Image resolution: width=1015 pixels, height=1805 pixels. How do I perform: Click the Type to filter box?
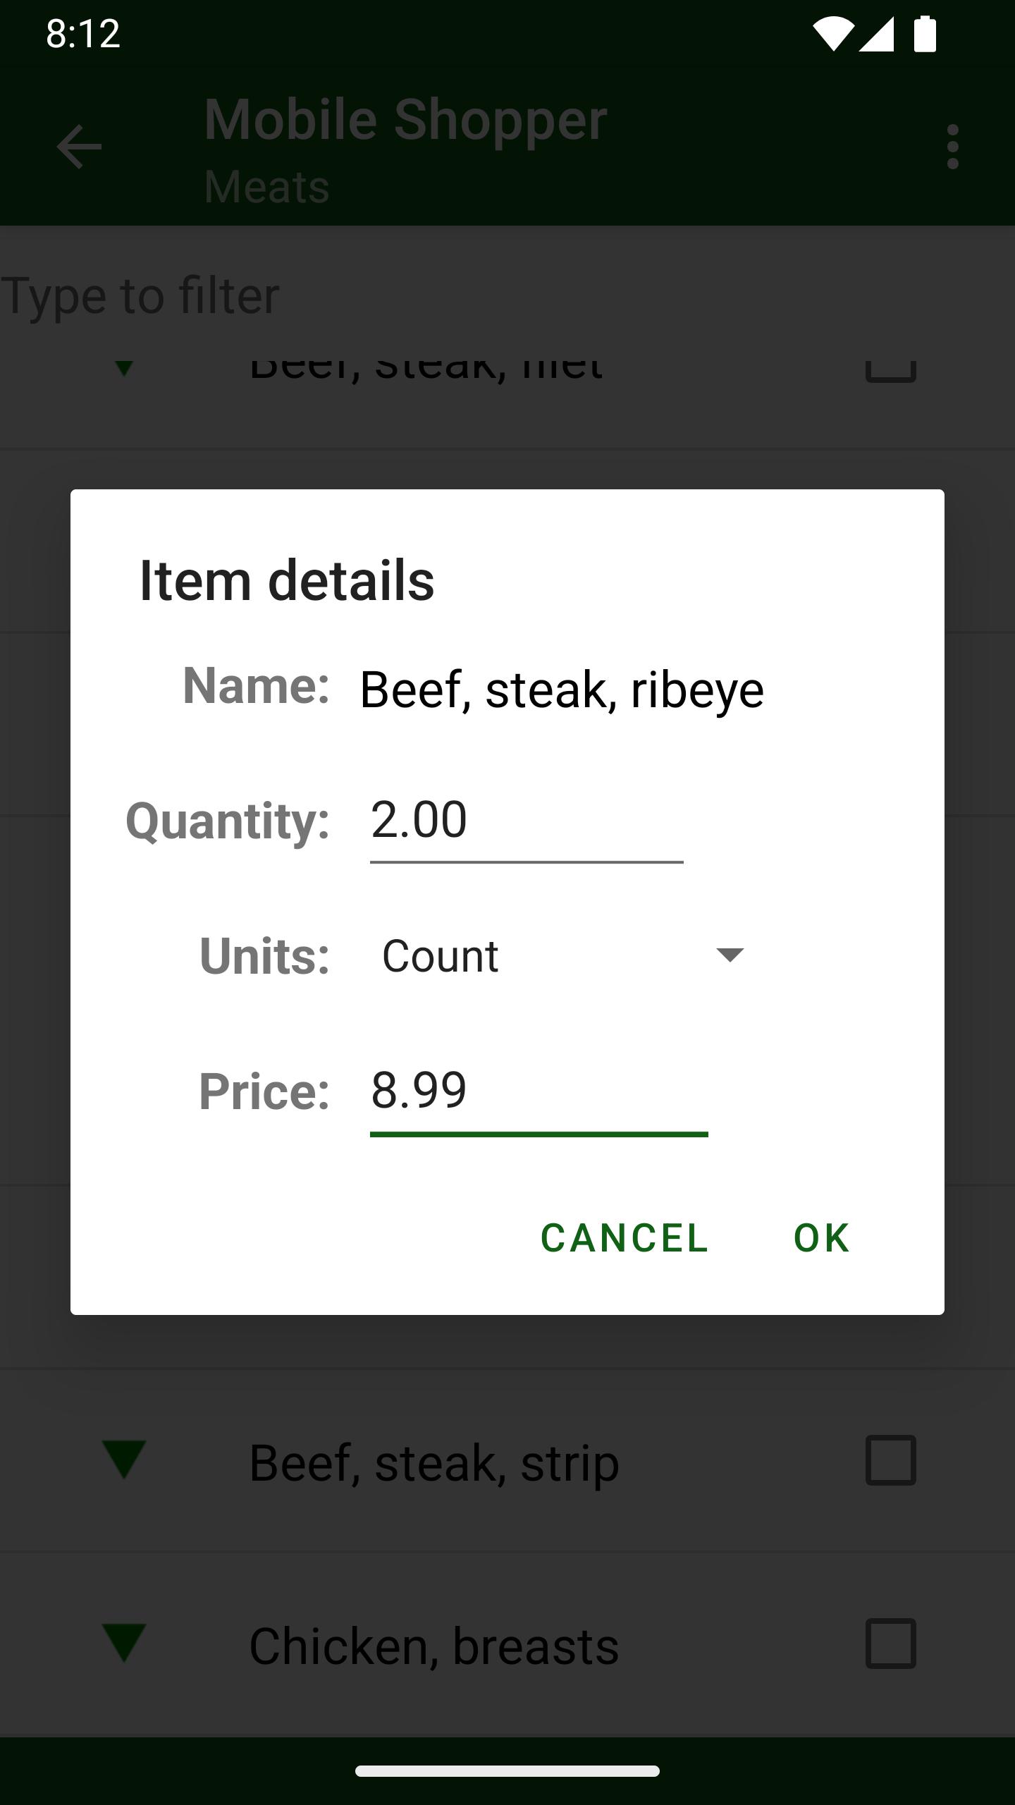pos(508,295)
